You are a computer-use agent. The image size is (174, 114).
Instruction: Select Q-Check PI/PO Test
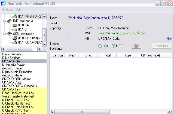(x=24, y=110)
